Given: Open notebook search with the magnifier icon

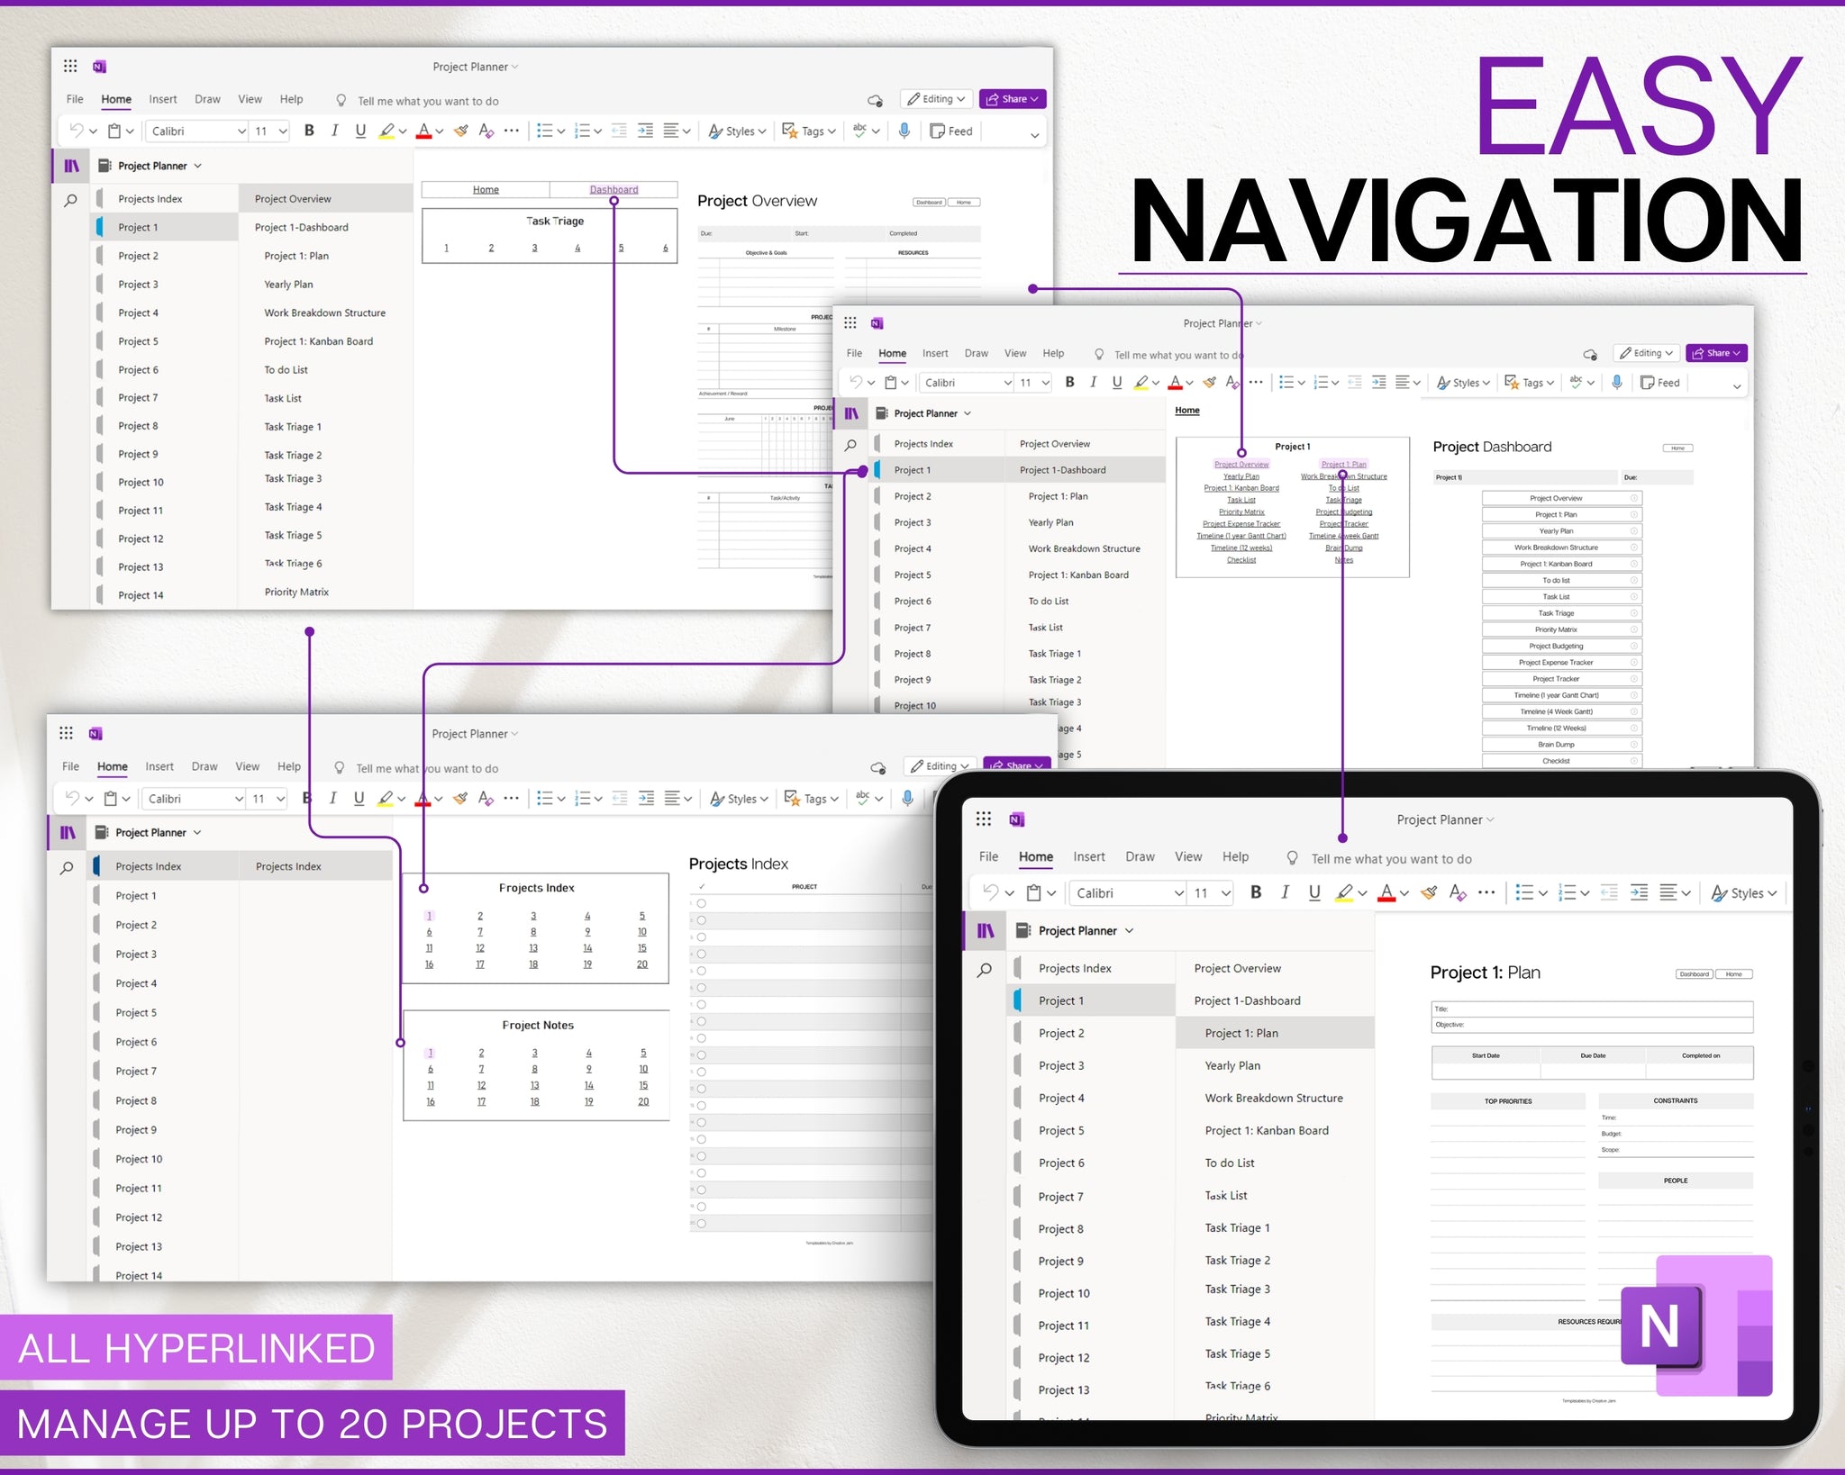Looking at the screenshot, I should coord(69,200).
